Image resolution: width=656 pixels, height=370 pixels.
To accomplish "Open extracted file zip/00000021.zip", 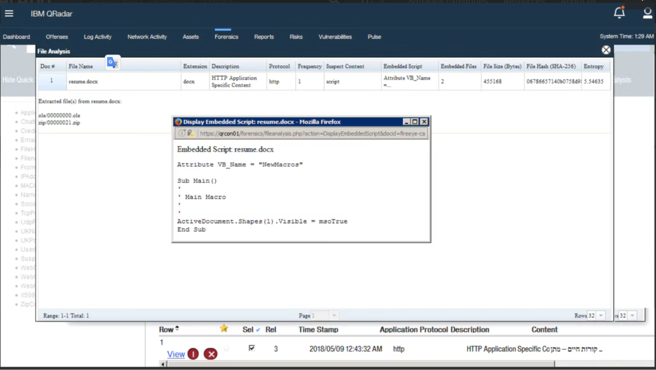I will (59, 123).
